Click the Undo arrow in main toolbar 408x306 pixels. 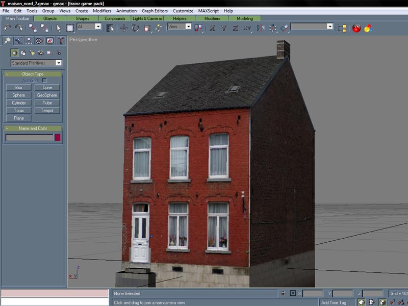(x=8, y=28)
